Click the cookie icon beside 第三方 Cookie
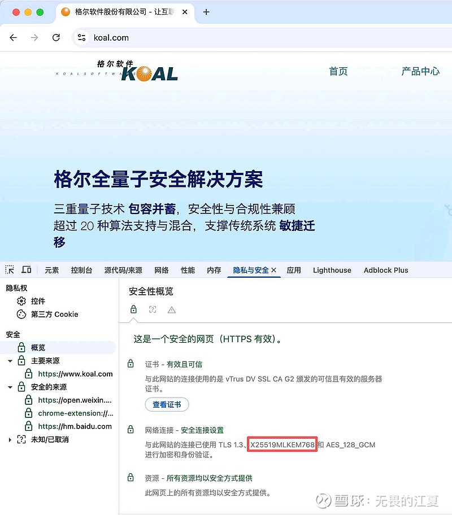The height and width of the screenshot is (515, 452). 21,315
